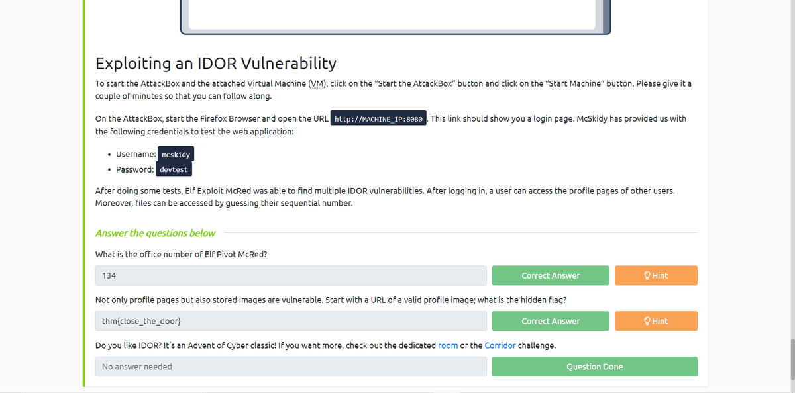This screenshot has height=393, width=795.
Task: Click the VM abbreviation in the instructions
Action: click(x=317, y=84)
